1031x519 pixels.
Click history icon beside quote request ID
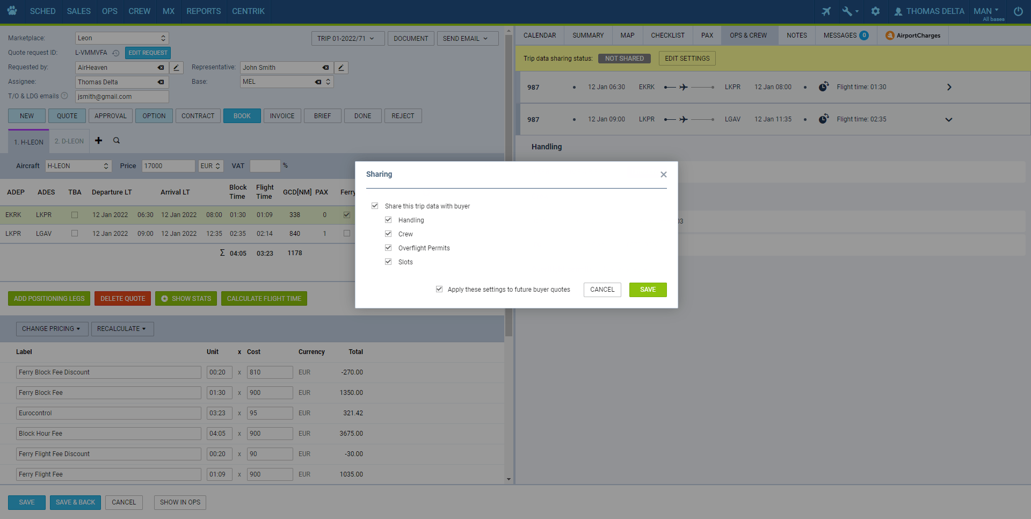[x=115, y=53]
